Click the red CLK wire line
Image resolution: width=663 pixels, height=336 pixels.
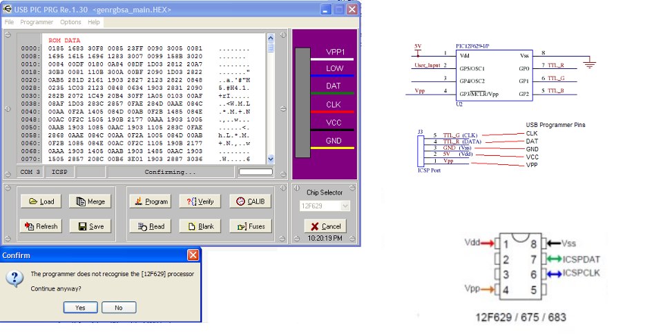[x=332, y=112]
